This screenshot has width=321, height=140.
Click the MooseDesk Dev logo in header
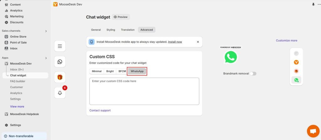pos(55,4)
